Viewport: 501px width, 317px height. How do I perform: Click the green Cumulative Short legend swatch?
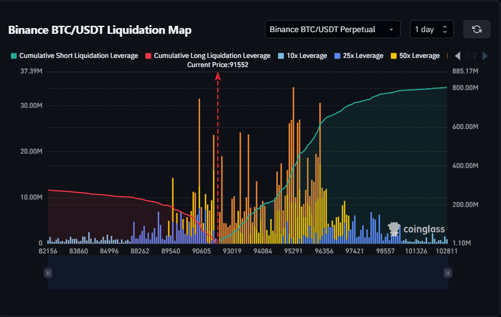14,56
